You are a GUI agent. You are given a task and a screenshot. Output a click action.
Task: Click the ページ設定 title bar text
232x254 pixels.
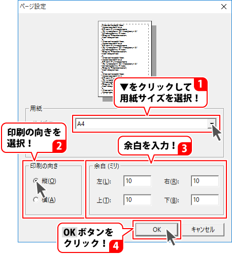pyautogui.click(x=33, y=7)
